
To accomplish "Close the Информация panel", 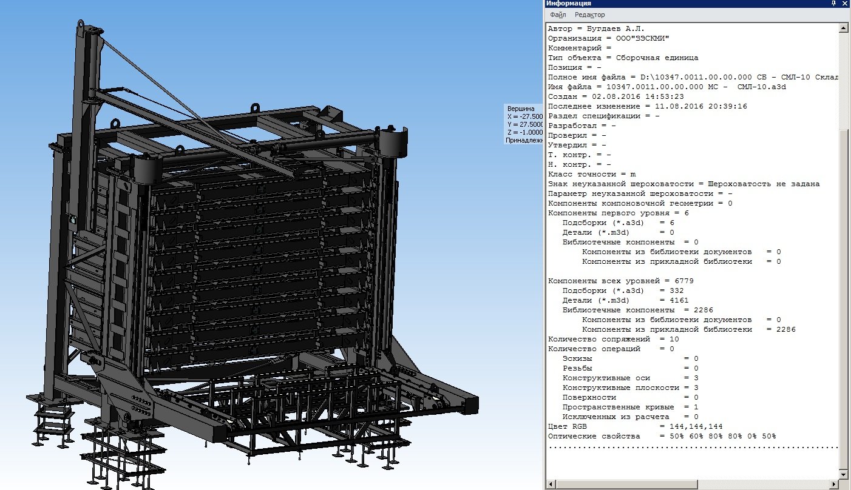I will (844, 4).
